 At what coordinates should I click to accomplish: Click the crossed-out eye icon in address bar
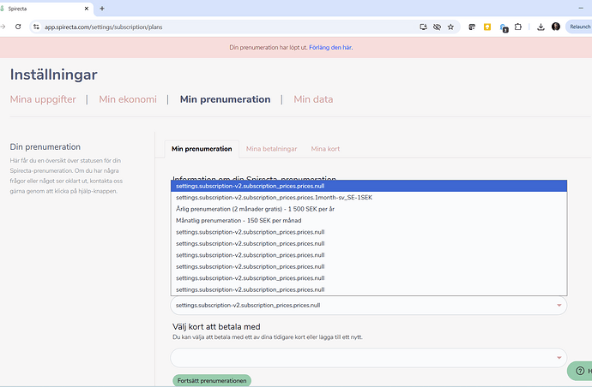tap(437, 27)
